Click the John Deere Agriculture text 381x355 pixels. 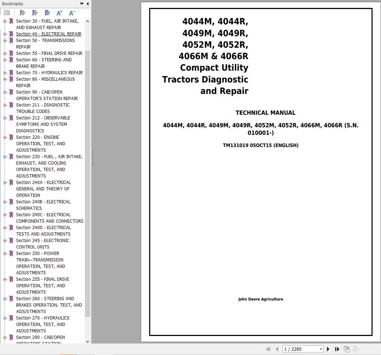260,299
